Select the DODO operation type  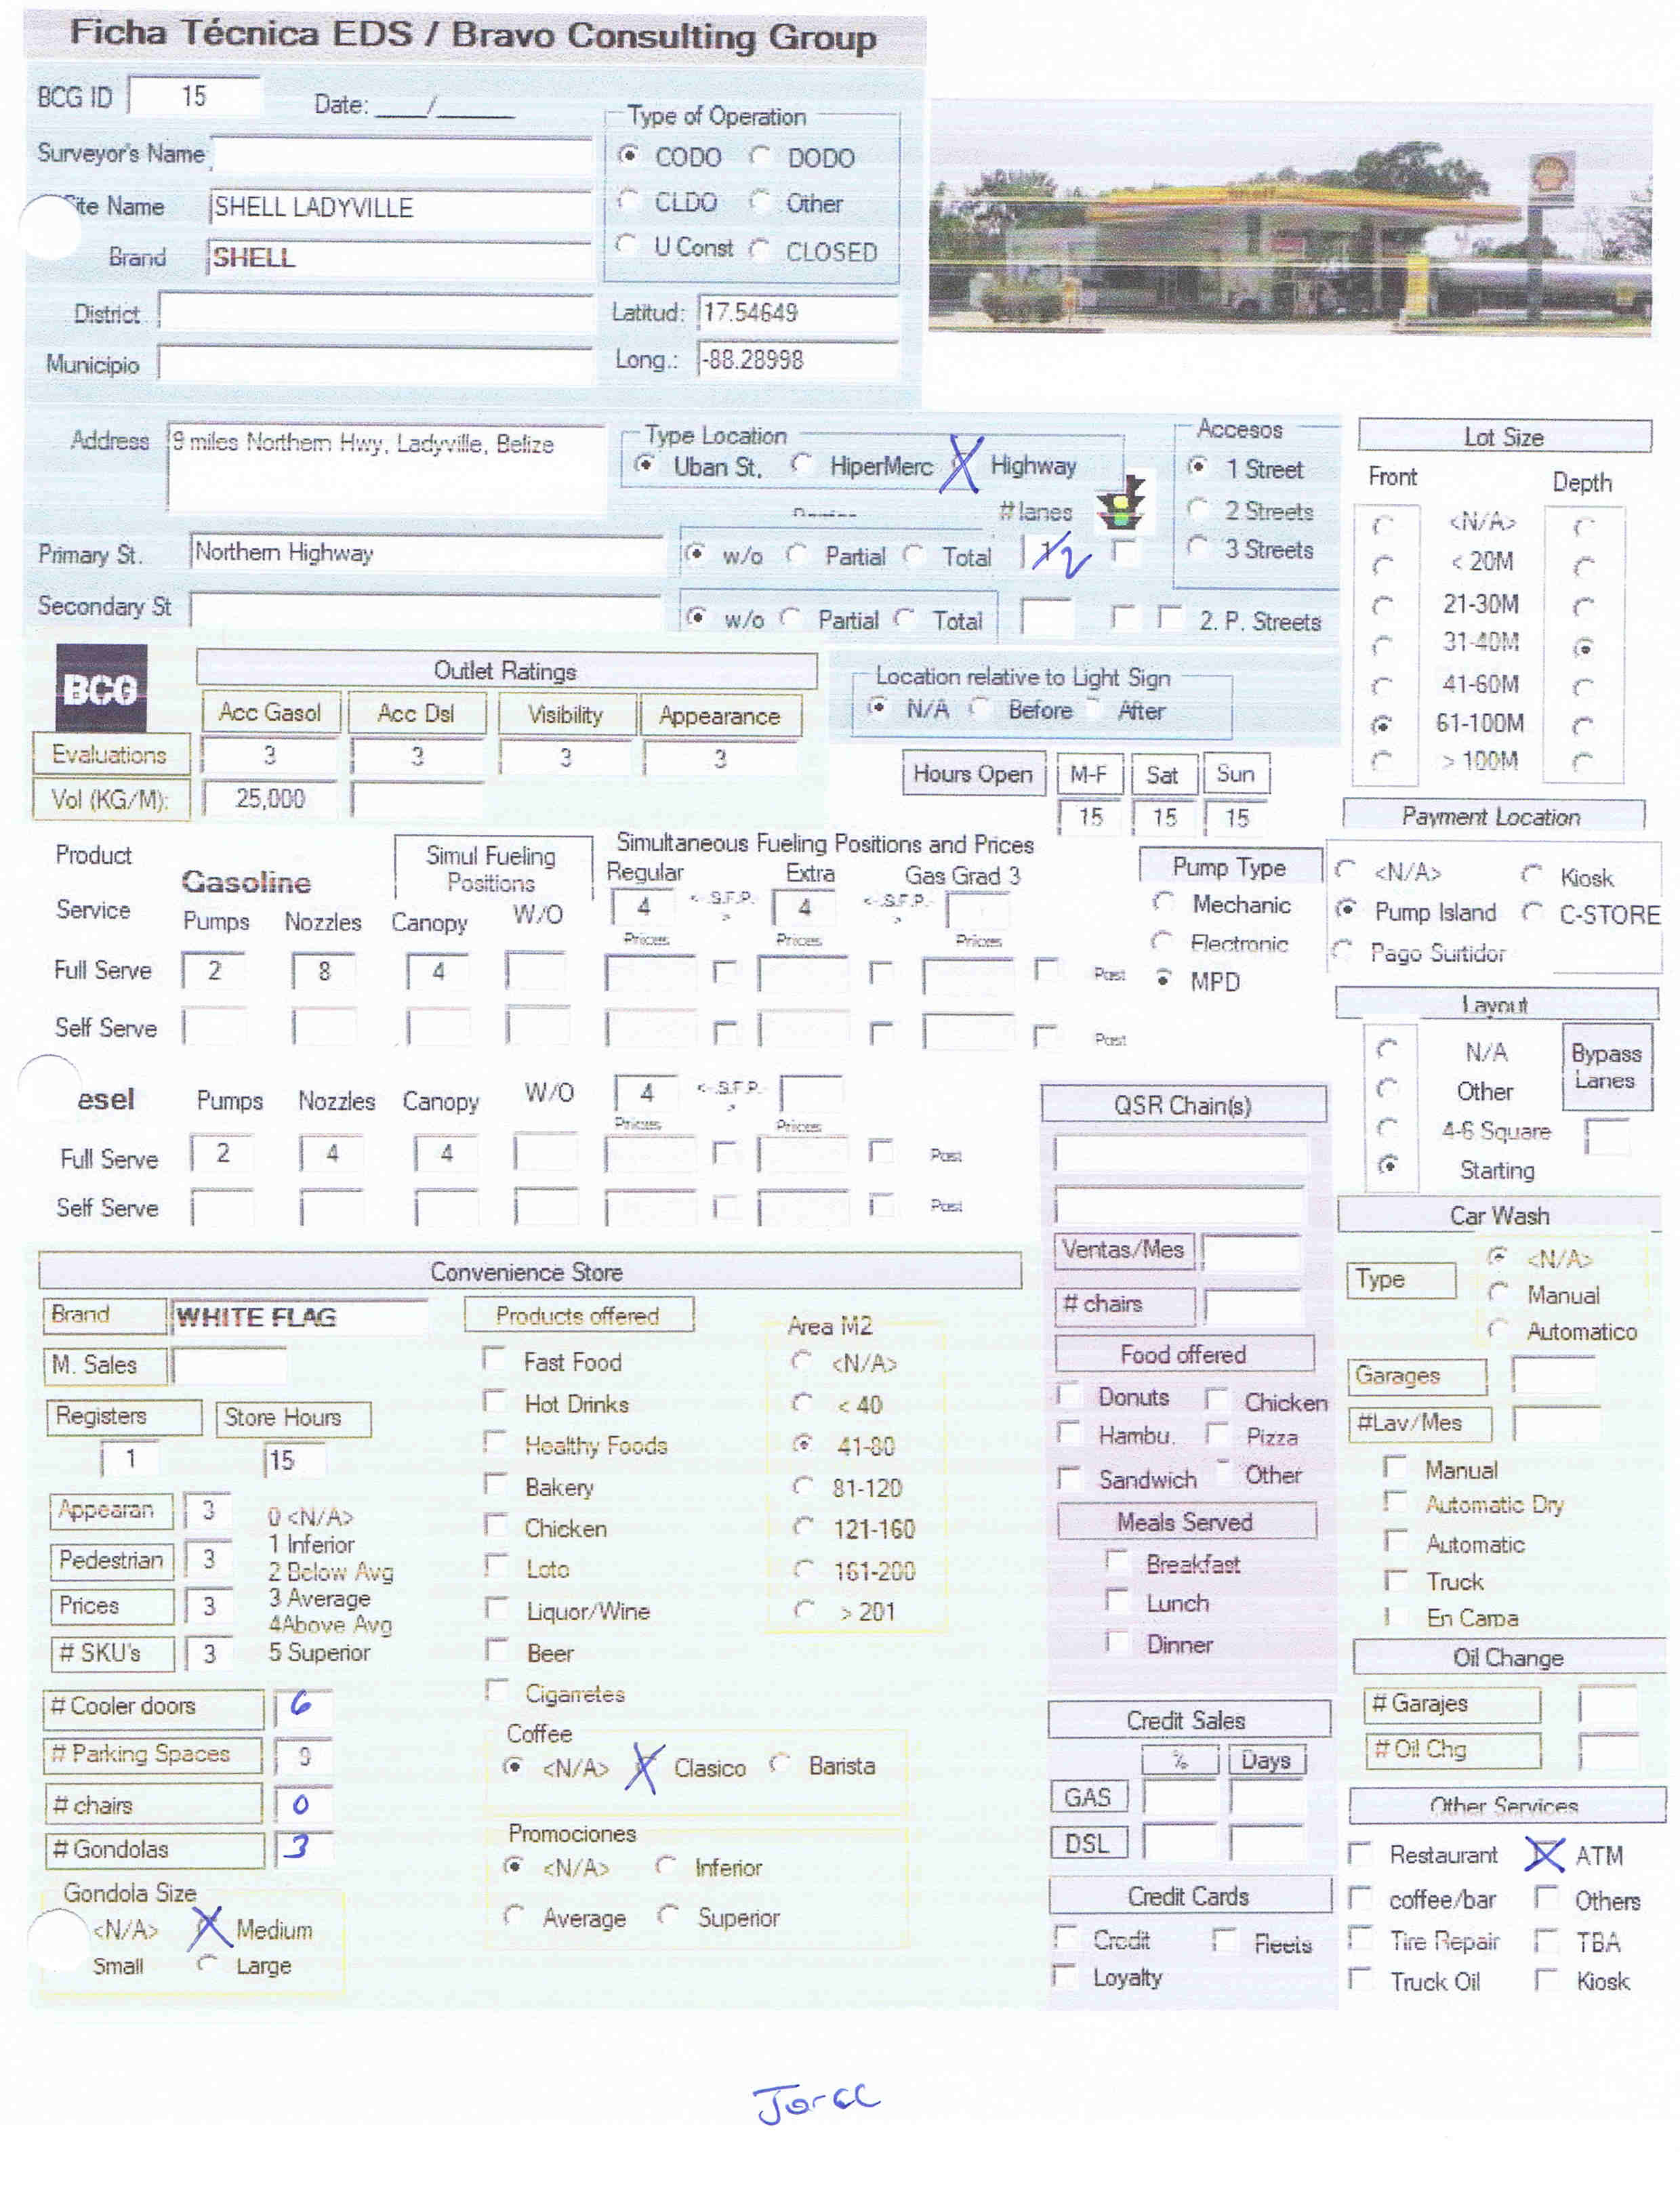tap(760, 156)
